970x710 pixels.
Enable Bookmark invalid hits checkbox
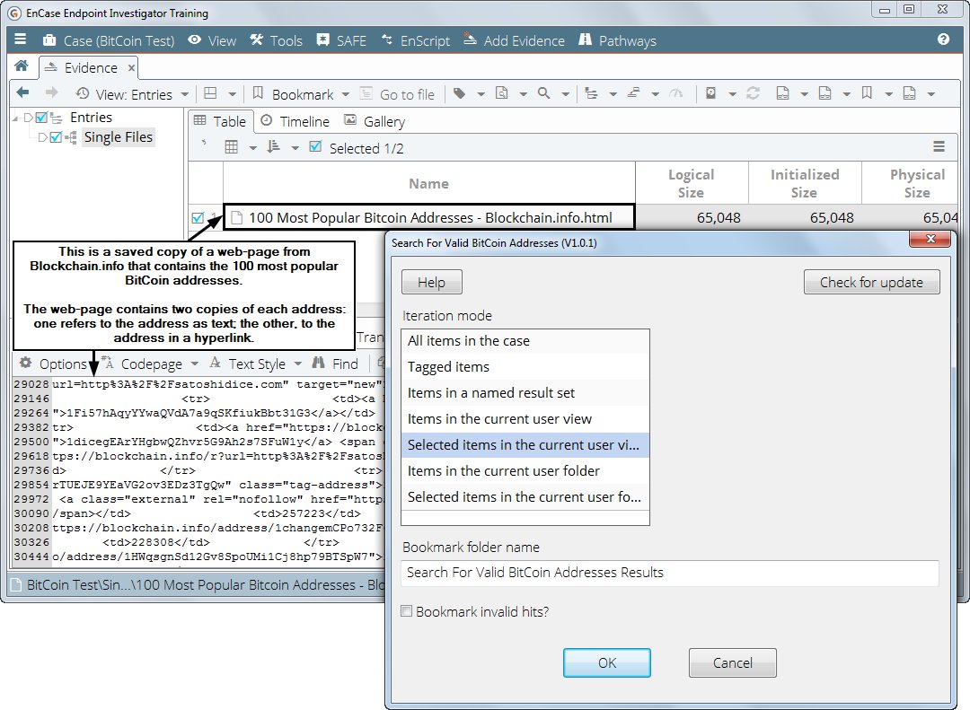pyautogui.click(x=407, y=611)
